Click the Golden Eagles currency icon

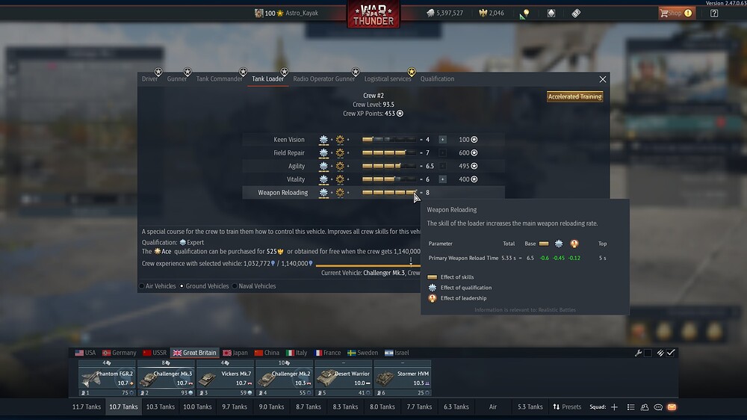(483, 13)
